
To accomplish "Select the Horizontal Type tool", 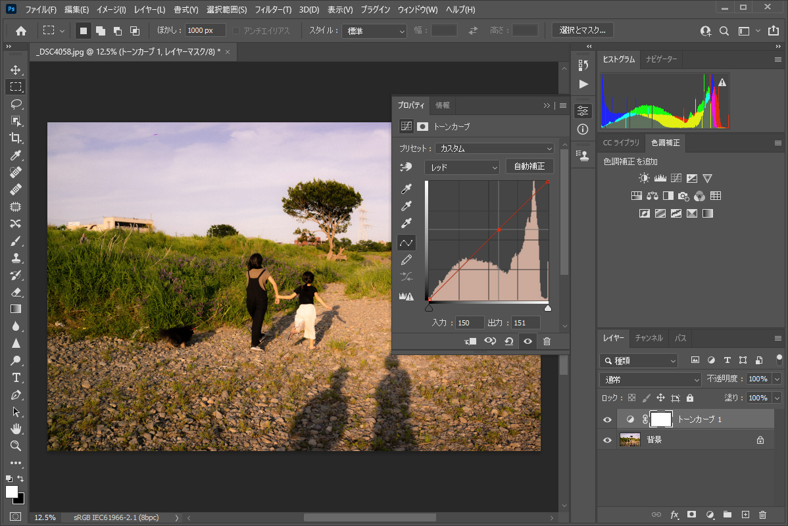I will 16,377.
